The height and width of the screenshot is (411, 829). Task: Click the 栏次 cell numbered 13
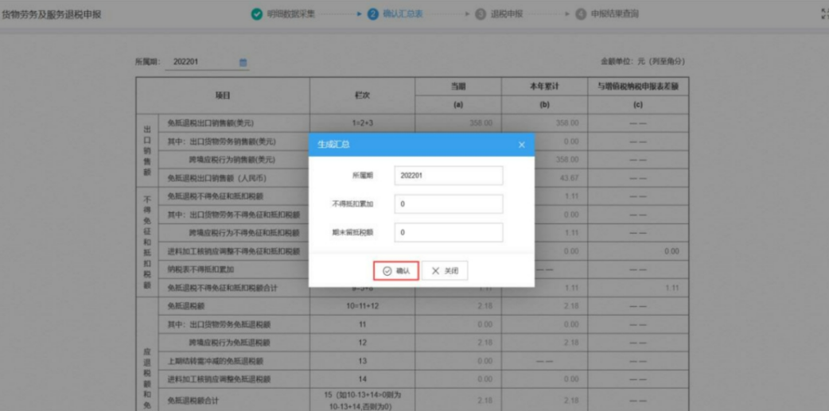pyautogui.click(x=362, y=362)
